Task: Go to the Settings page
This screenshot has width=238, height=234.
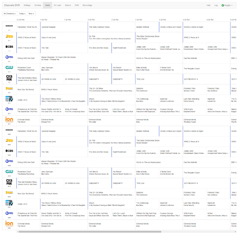Action: coord(27,5)
